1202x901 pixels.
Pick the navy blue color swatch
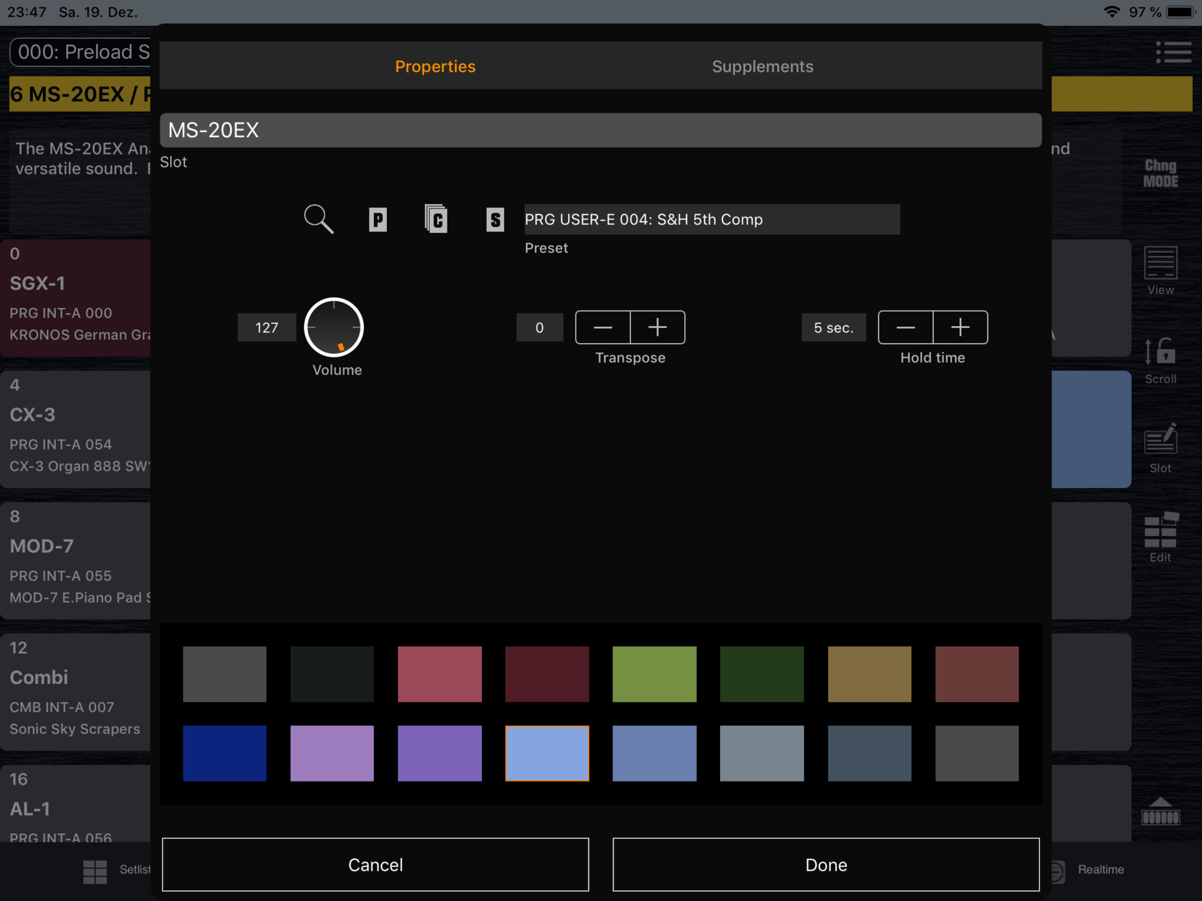pyautogui.click(x=224, y=753)
